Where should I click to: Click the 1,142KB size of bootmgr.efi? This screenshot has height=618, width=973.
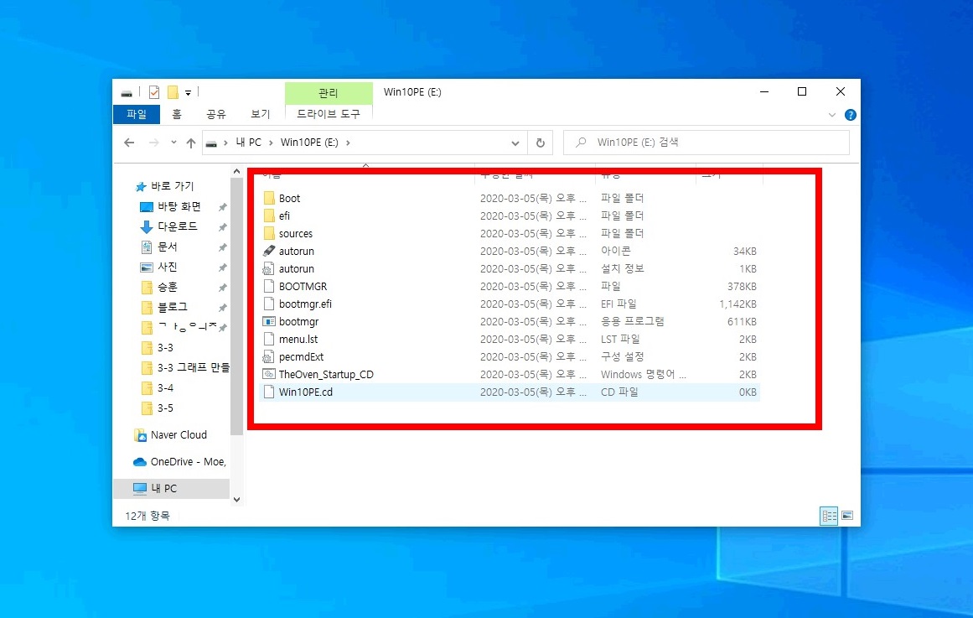tap(738, 304)
